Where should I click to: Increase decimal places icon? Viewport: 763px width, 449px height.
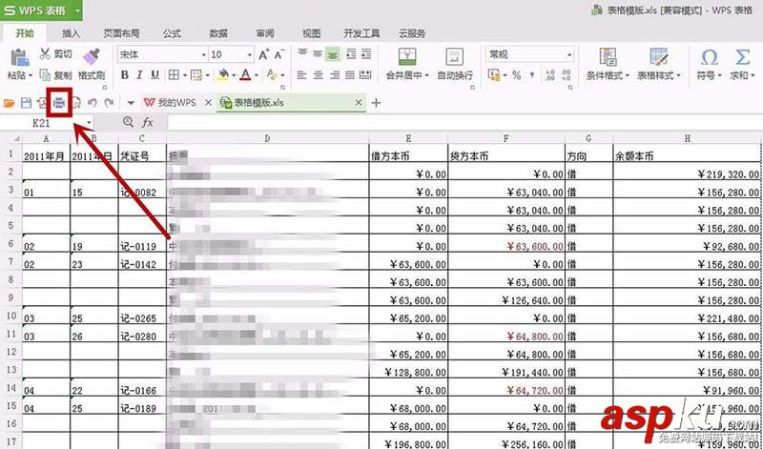pos(550,75)
